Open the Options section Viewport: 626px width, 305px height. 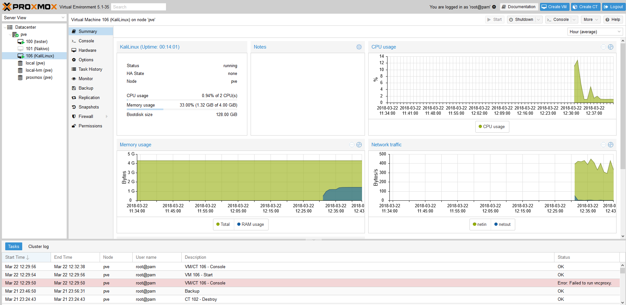coord(91,60)
